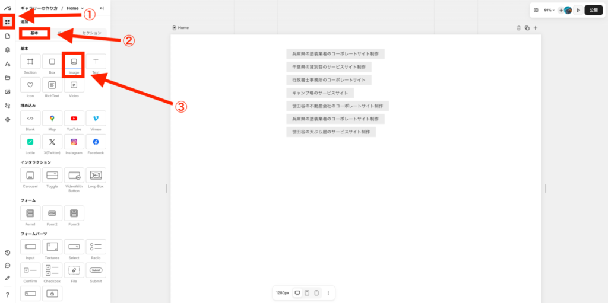Add a Carousel interaction element
Viewport: 608px width, 303px height.
tap(30, 176)
